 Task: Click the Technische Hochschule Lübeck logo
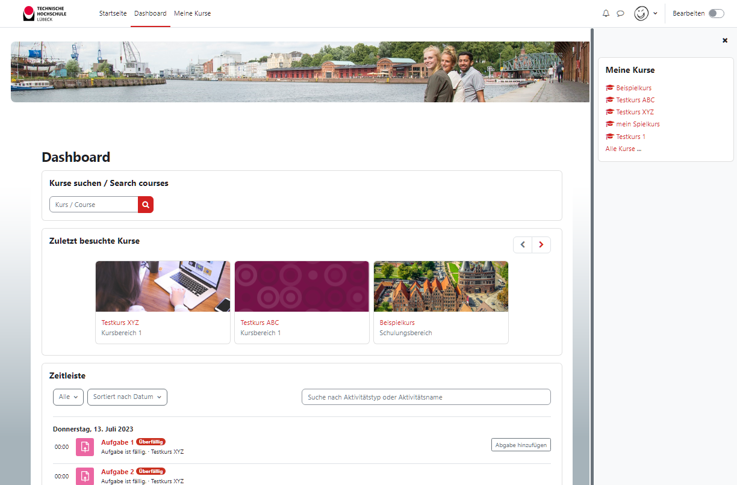tap(45, 13)
